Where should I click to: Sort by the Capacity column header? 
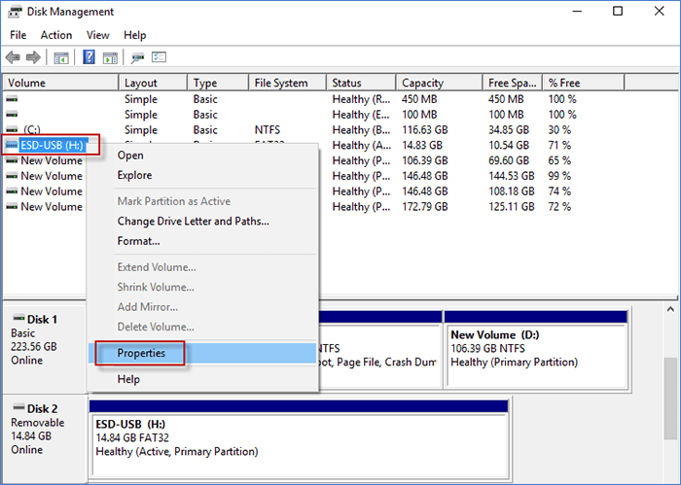(x=422, y=84)
